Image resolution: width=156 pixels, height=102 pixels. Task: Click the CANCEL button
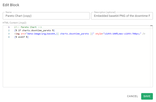[132, 96]
